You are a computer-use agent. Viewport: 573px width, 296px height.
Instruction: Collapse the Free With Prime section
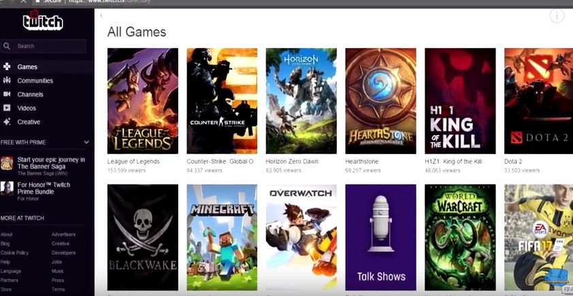tap(86, 142)
